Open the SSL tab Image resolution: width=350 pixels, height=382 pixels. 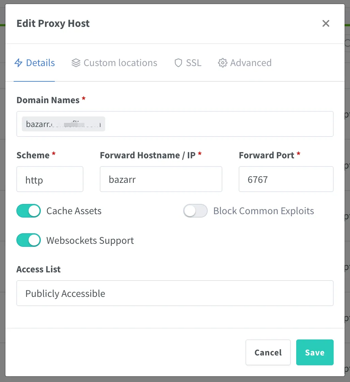187,63
